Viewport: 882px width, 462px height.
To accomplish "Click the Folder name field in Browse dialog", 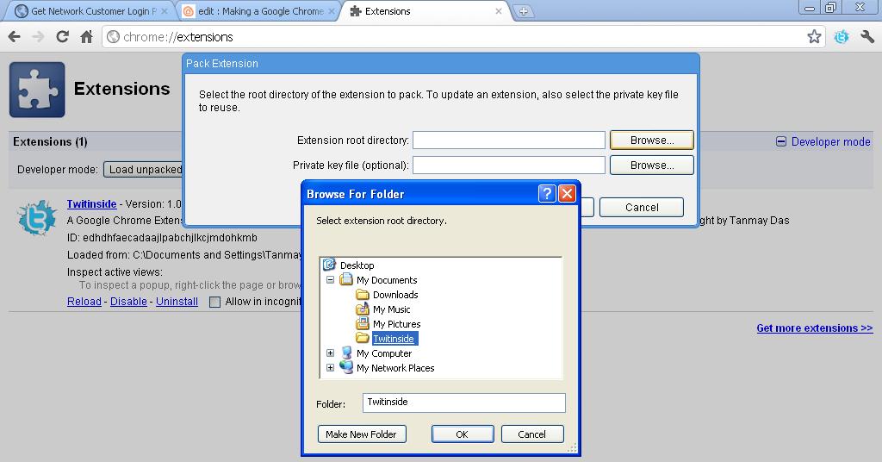I will (x=464, y=403).
